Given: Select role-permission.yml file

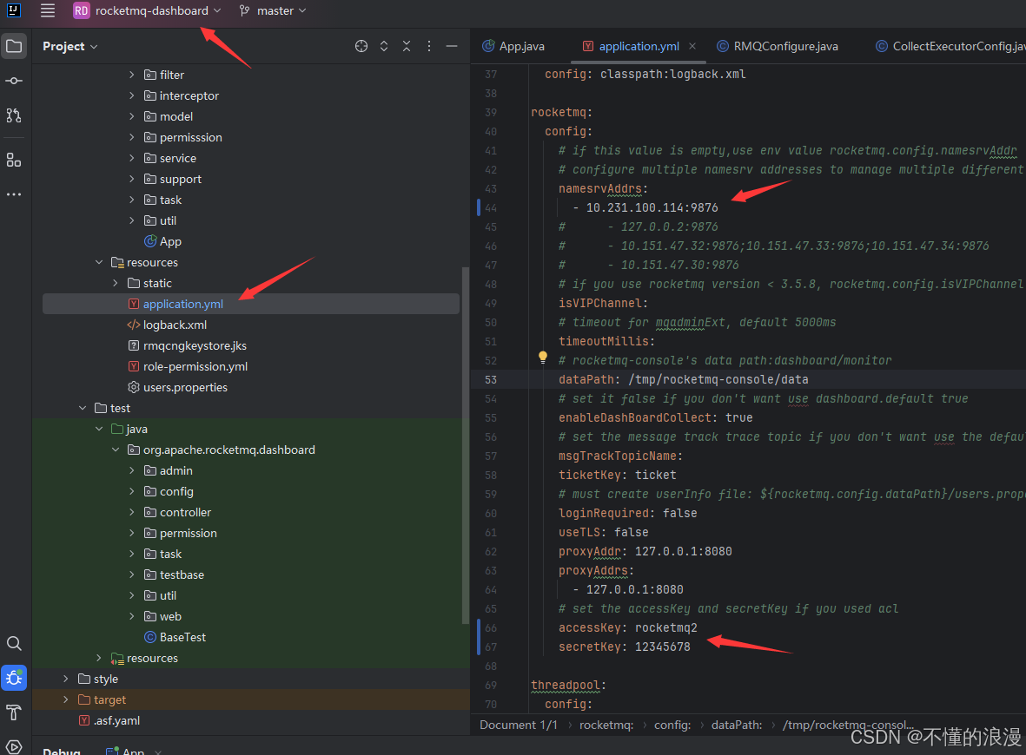Looking at the screenshot, I should [x=187, y=367].
